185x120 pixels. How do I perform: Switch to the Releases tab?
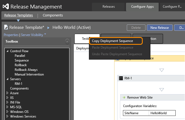coord(108,7)
